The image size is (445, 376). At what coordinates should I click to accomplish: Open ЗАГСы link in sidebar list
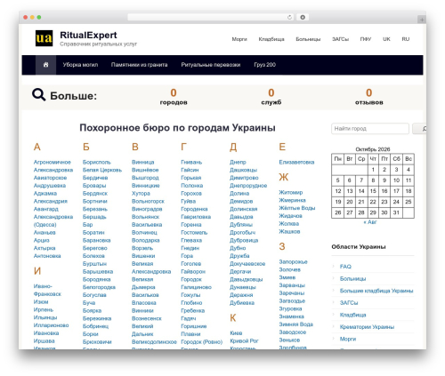(349, 302)
